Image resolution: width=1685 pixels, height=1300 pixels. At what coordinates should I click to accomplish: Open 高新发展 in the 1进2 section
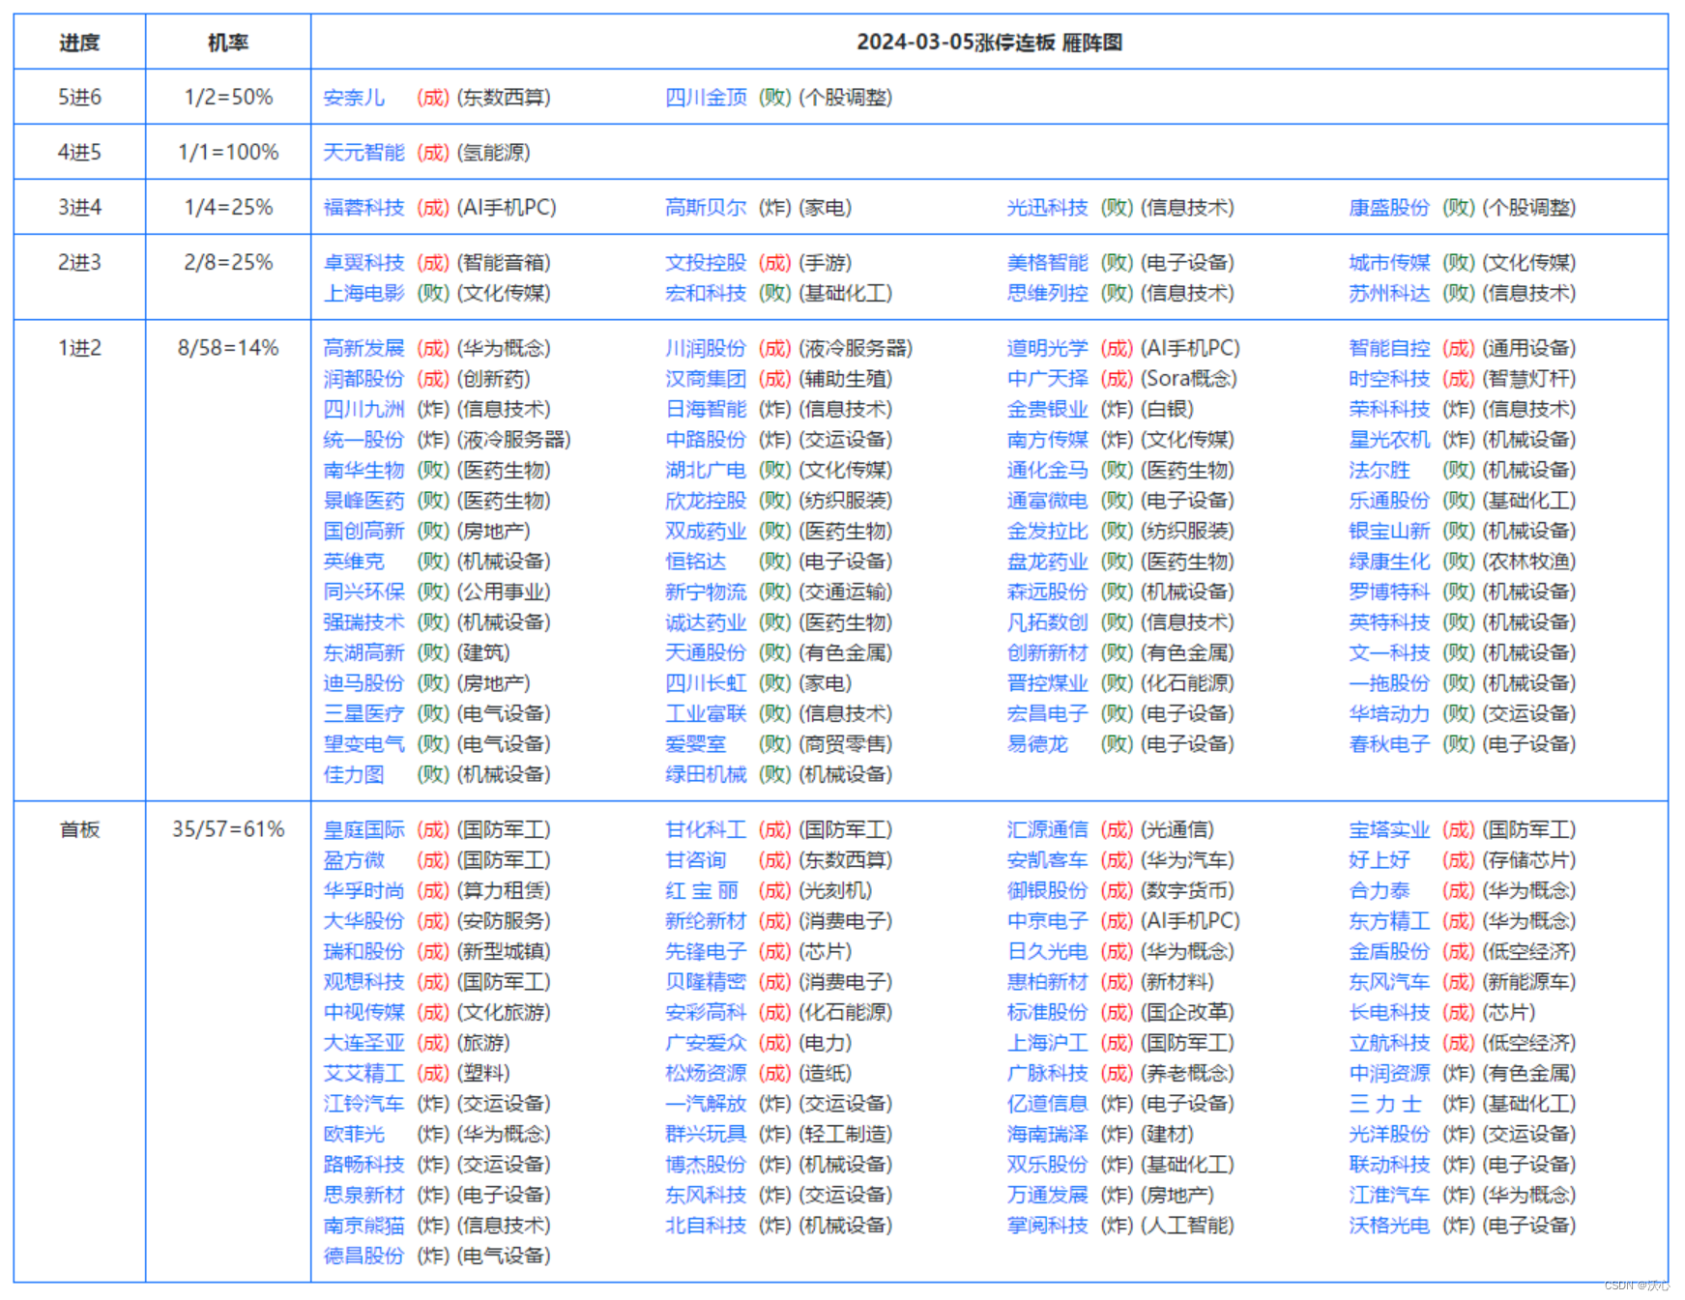pyautogui.click(x=363, y=348)
